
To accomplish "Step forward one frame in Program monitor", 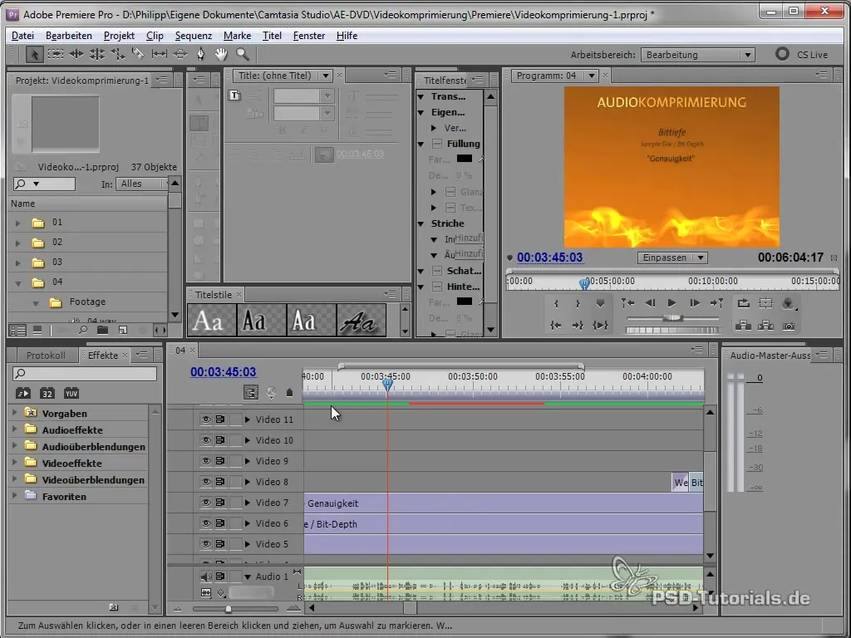I will (694, 303).
